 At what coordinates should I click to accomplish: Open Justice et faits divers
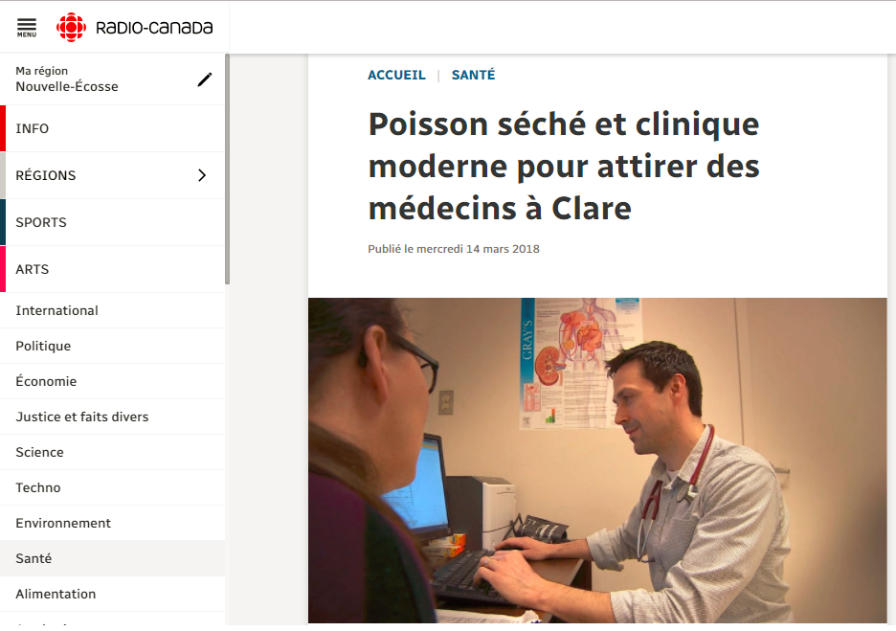point(113,417)
